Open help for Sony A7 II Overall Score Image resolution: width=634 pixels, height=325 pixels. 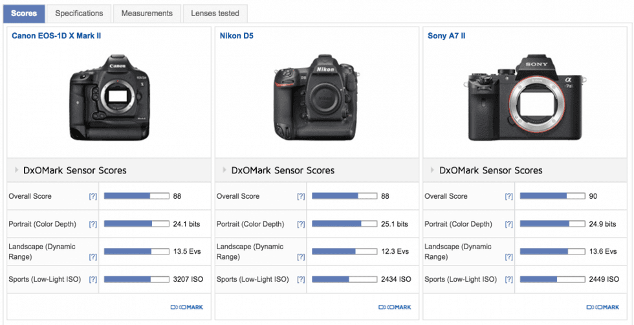[x=509, y=196]
